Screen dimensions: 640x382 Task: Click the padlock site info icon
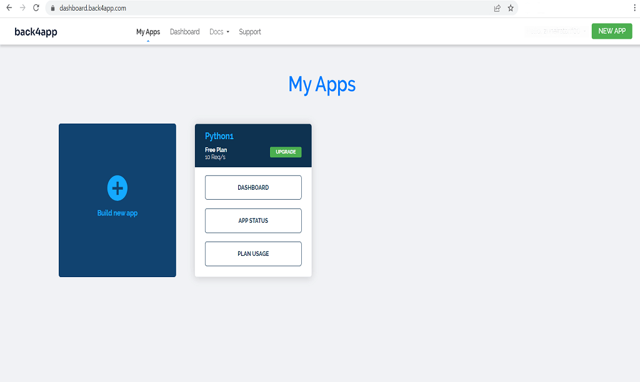click(52, 8)
